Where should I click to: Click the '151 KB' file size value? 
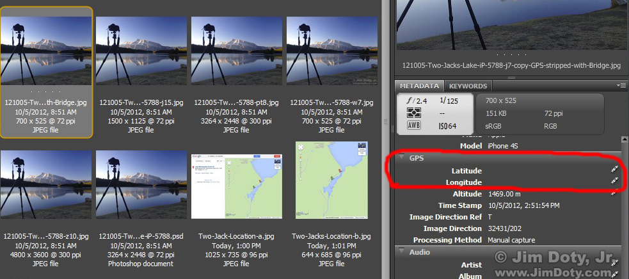click(496, 113)
